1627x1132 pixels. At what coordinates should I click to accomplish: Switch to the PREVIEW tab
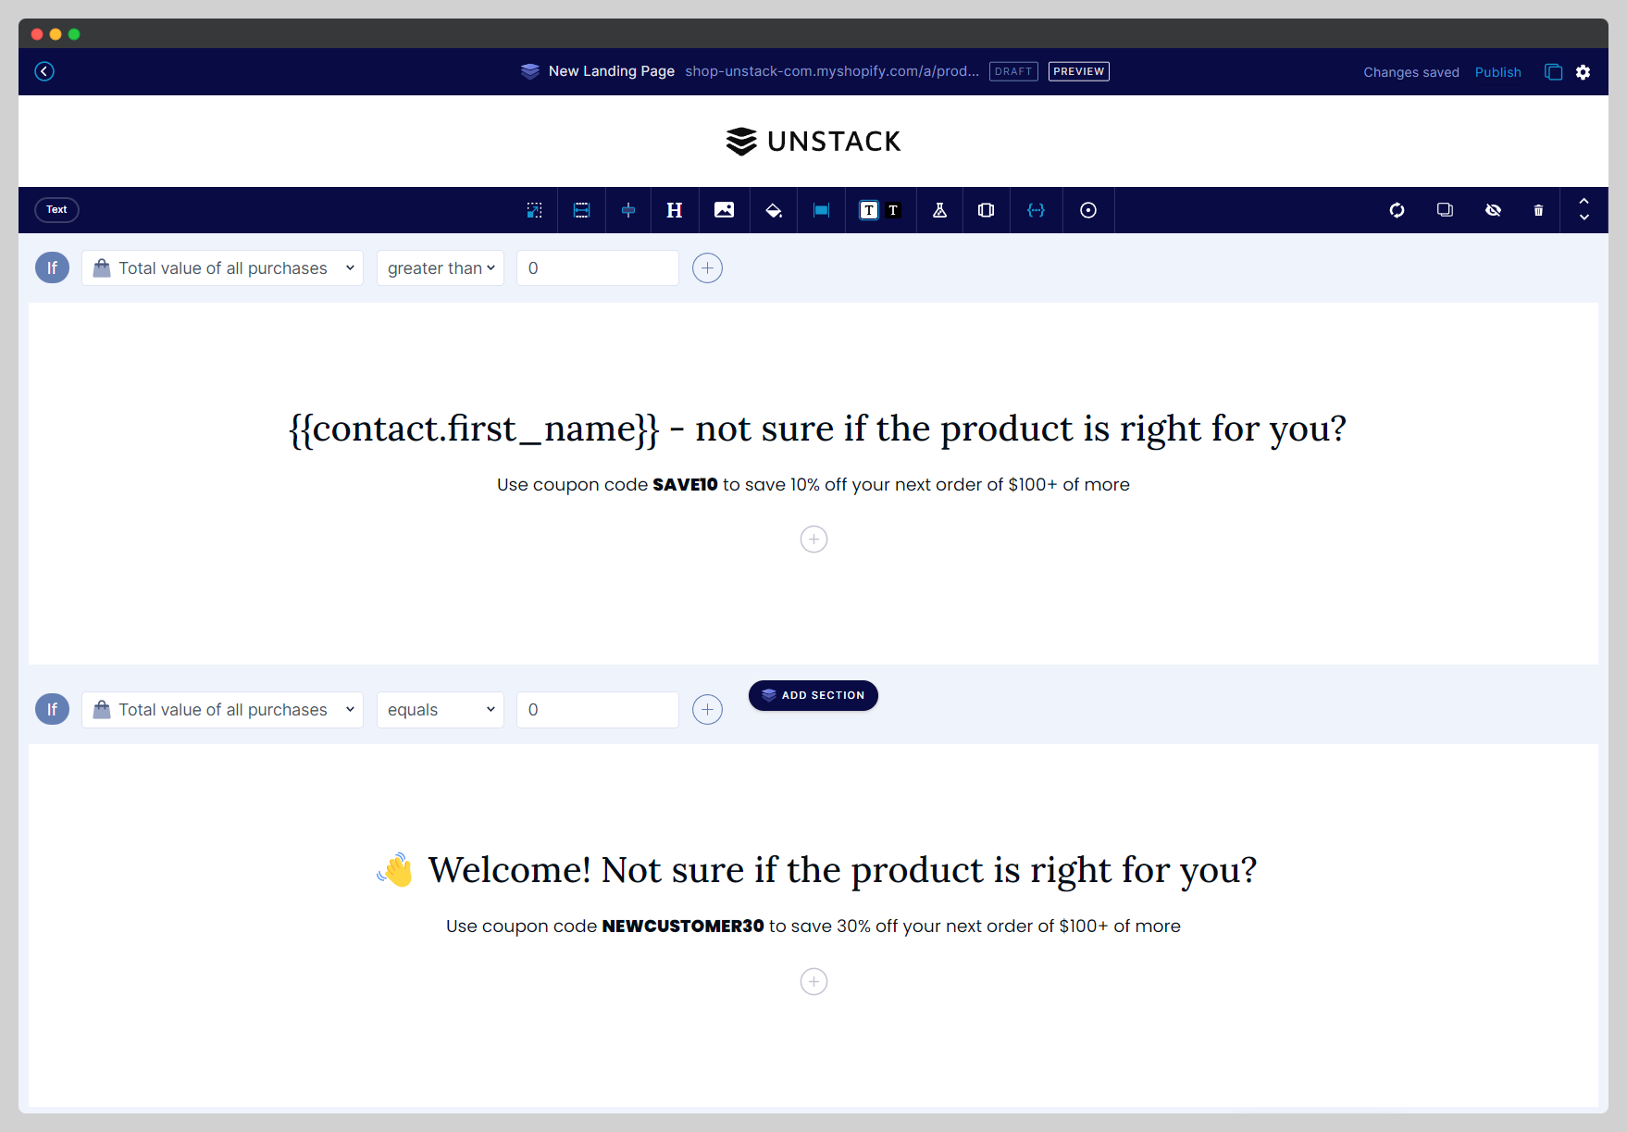pos(1077,71)
